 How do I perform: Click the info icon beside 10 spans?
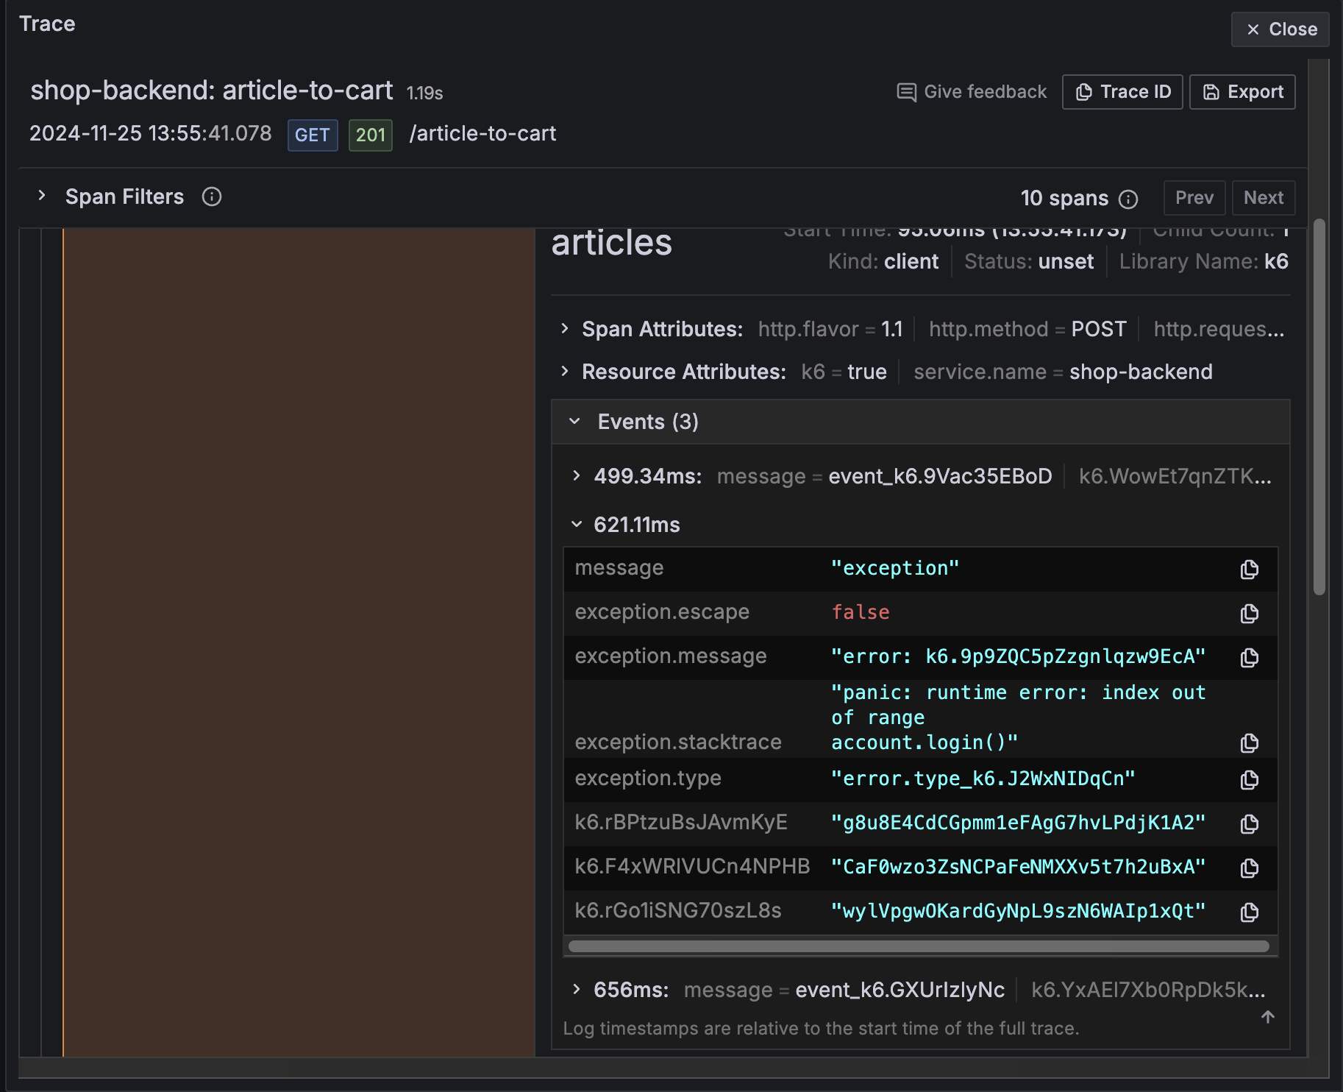coord(1128,199)
